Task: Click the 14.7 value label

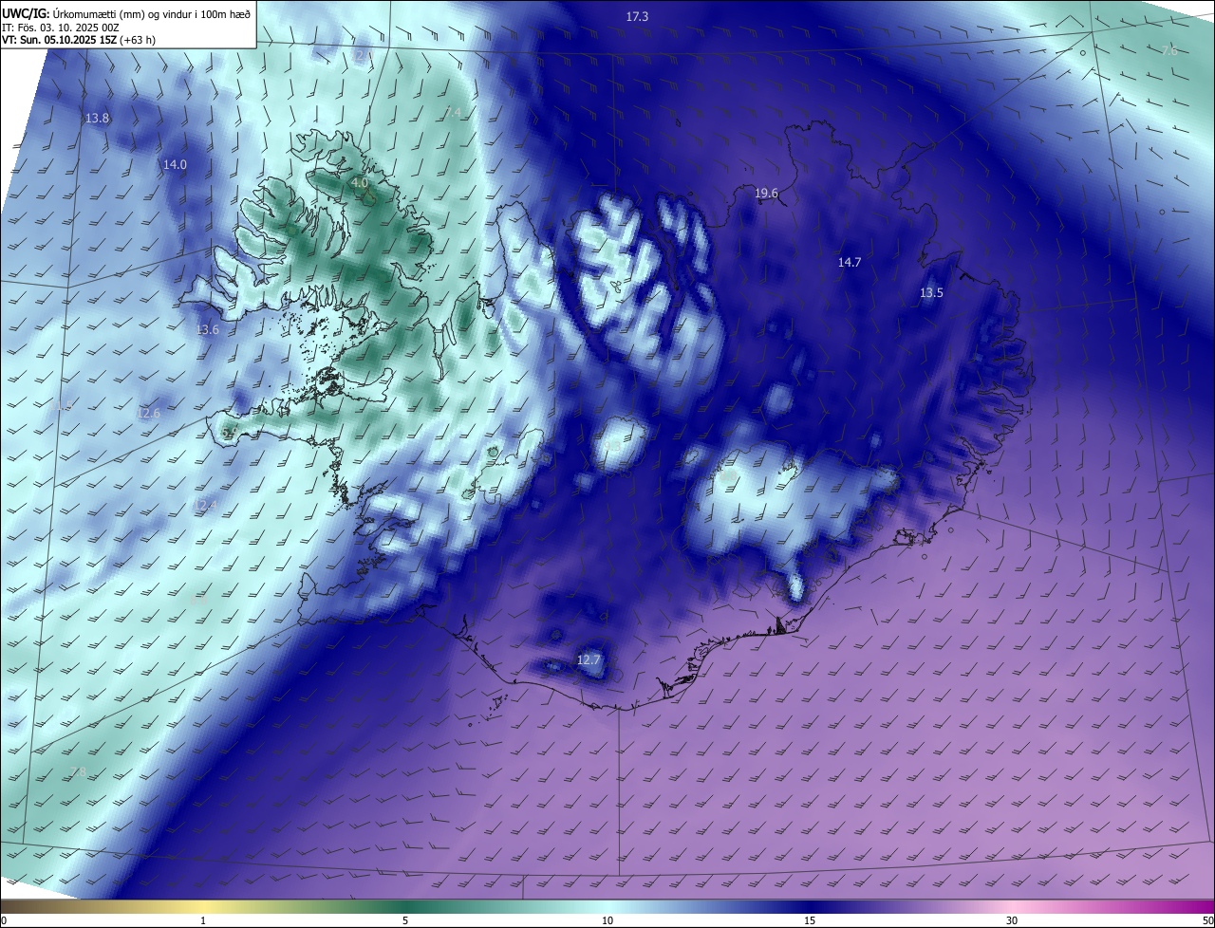Action: [849, 262]
